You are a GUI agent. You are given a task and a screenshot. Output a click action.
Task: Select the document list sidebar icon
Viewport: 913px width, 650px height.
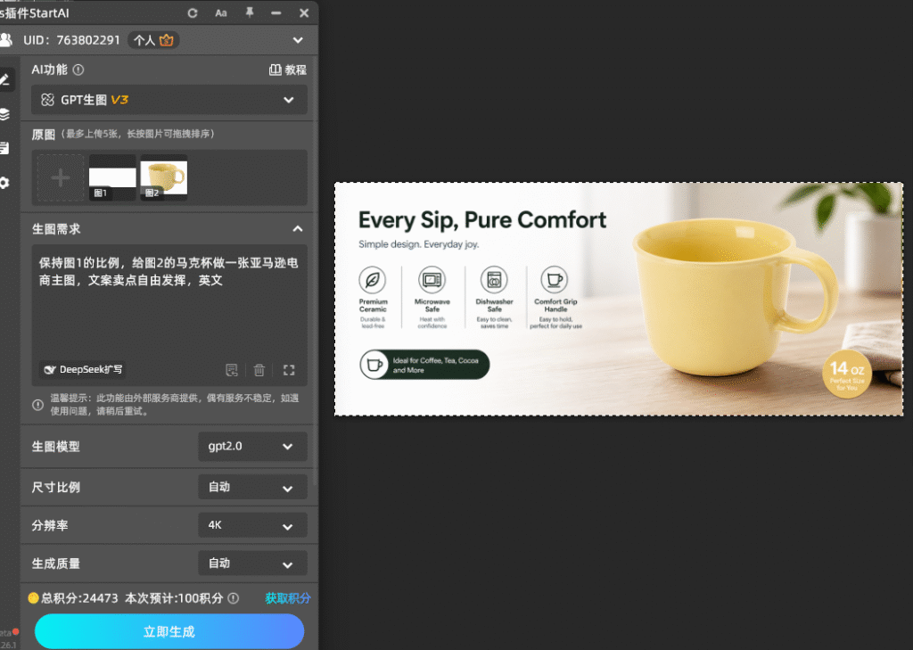point(4,149)
